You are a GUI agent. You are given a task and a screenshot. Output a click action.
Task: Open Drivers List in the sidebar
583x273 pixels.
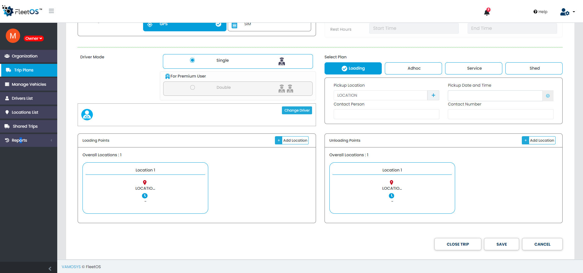pyautogui.click(x=29, y=98)
